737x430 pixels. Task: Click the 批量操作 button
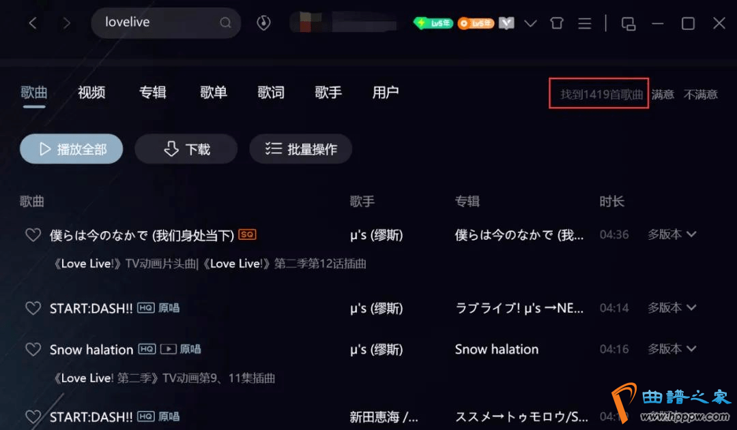[301, 149]
